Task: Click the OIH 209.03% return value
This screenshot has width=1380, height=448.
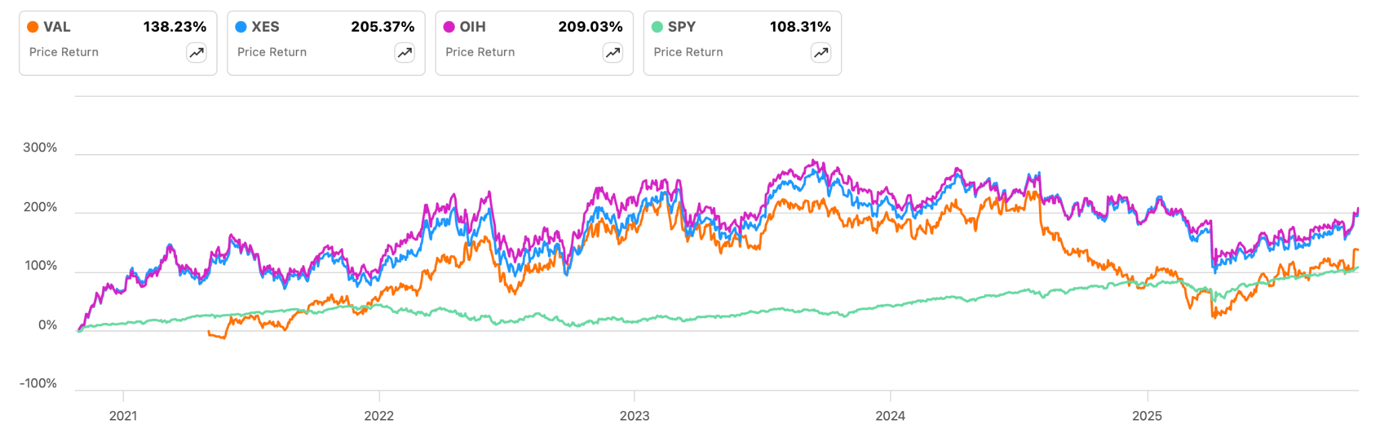Action: 591,28
